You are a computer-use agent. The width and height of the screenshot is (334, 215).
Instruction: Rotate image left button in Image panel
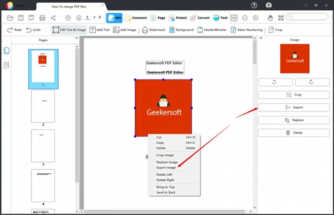pyautogui.click(x=275, y=82)
